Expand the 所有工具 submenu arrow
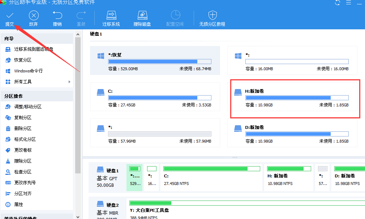This screenshot has width=365, height=219. coord(69,82)
